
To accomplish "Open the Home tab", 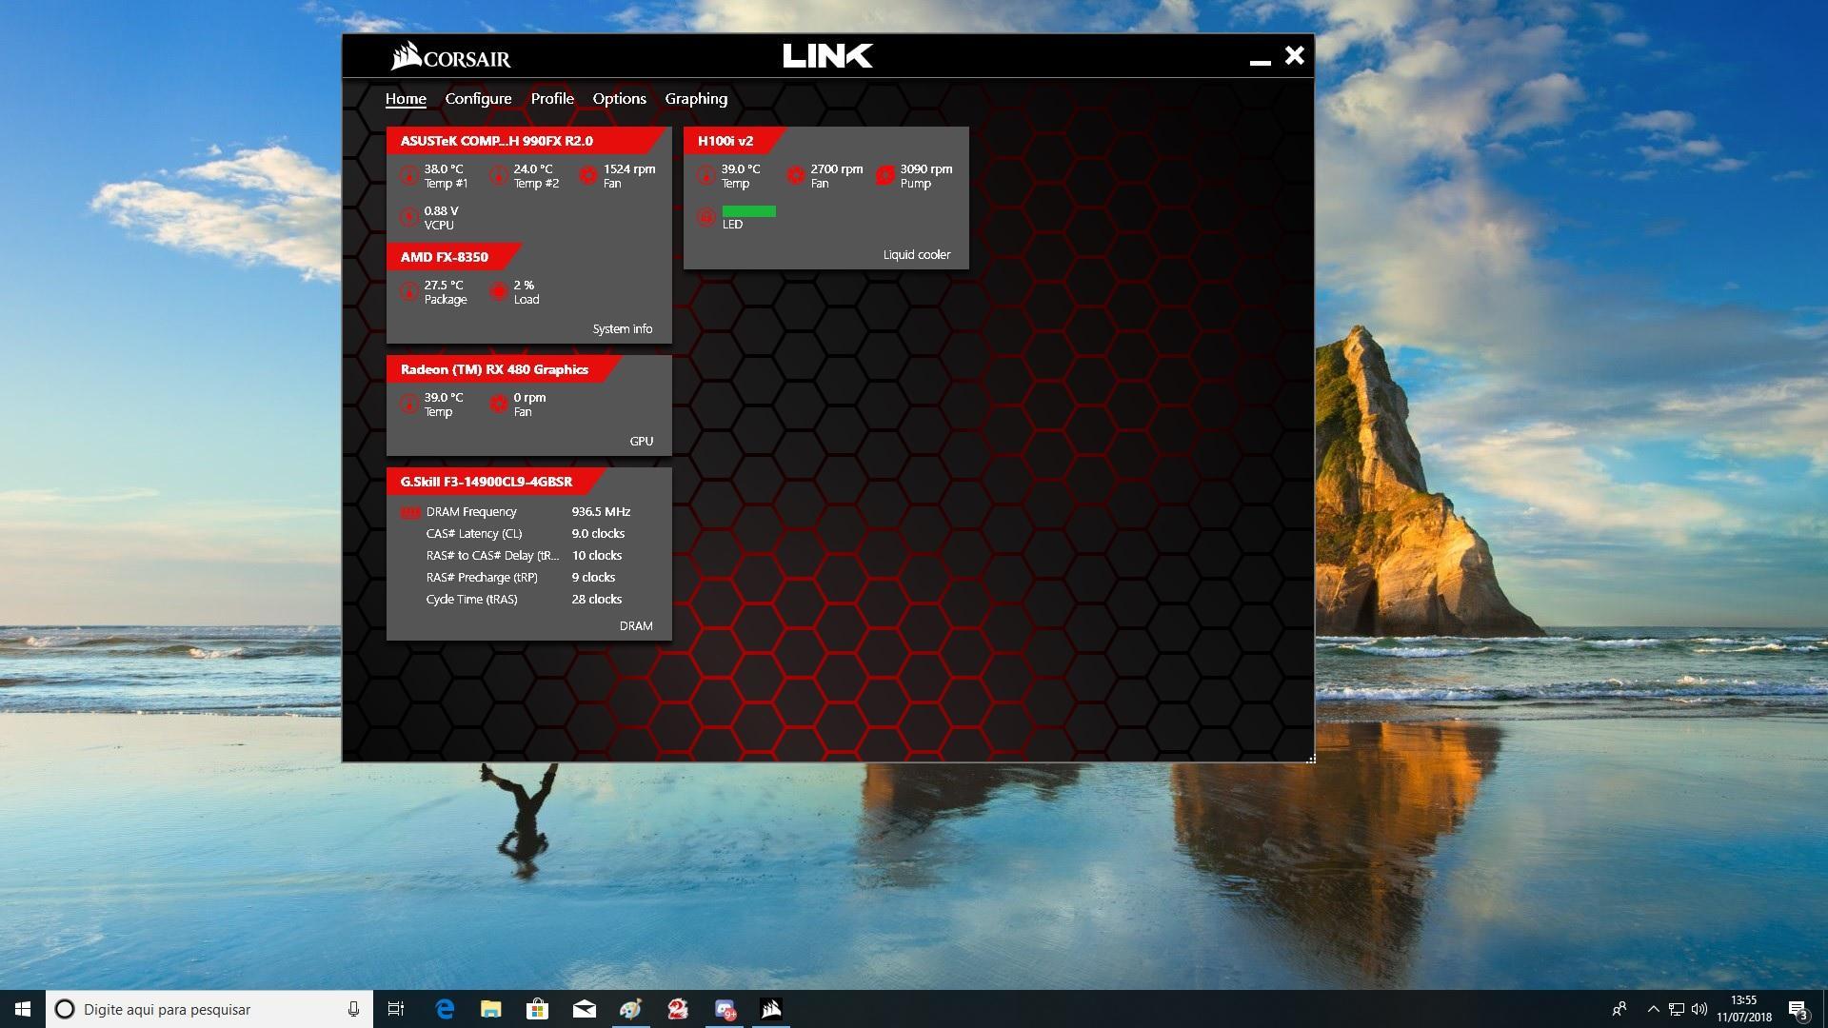I will (406, 99).
